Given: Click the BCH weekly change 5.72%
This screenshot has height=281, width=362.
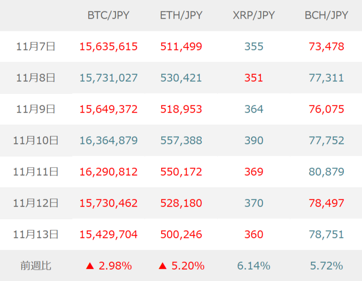Looking at the screenshot, I should (x=326, y=266).
